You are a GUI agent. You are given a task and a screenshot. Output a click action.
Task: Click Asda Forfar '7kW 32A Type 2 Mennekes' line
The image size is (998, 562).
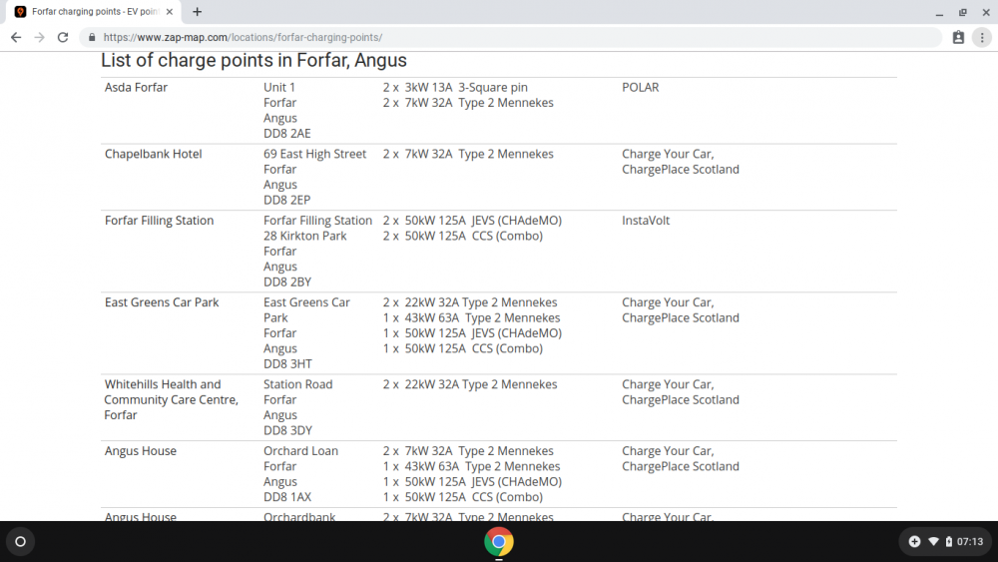pos(468,103)
